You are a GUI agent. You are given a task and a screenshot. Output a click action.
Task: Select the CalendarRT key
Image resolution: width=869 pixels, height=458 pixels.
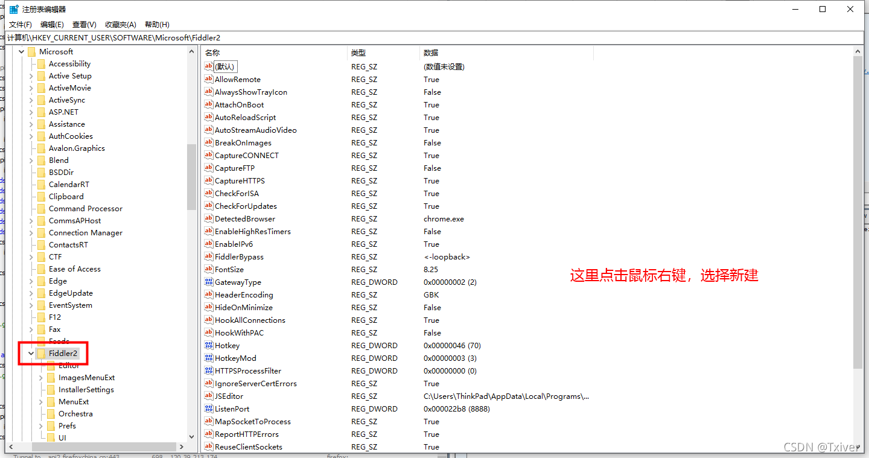pos(69,184)
